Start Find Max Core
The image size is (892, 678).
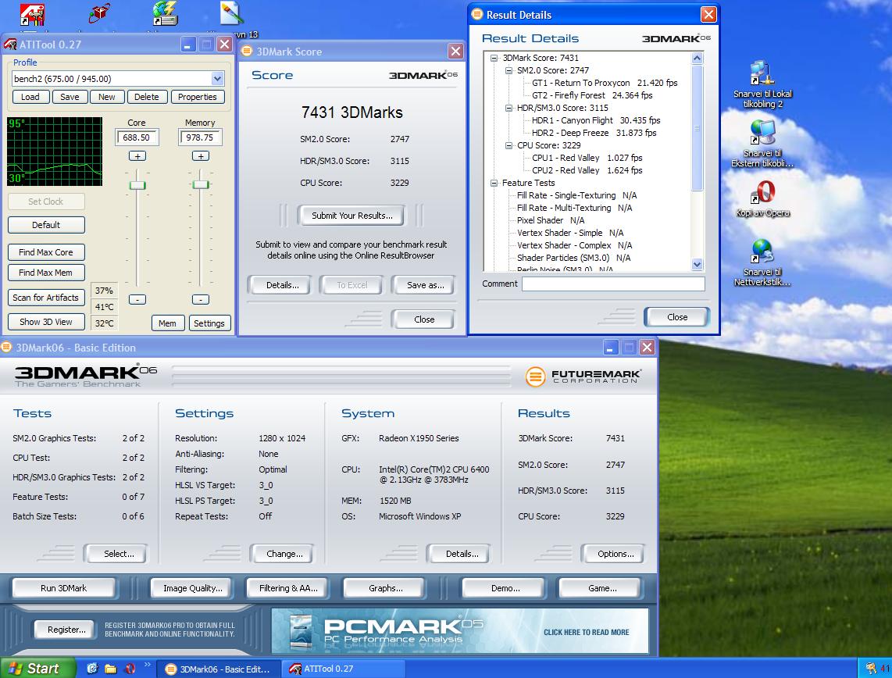[x=46, y=252]
